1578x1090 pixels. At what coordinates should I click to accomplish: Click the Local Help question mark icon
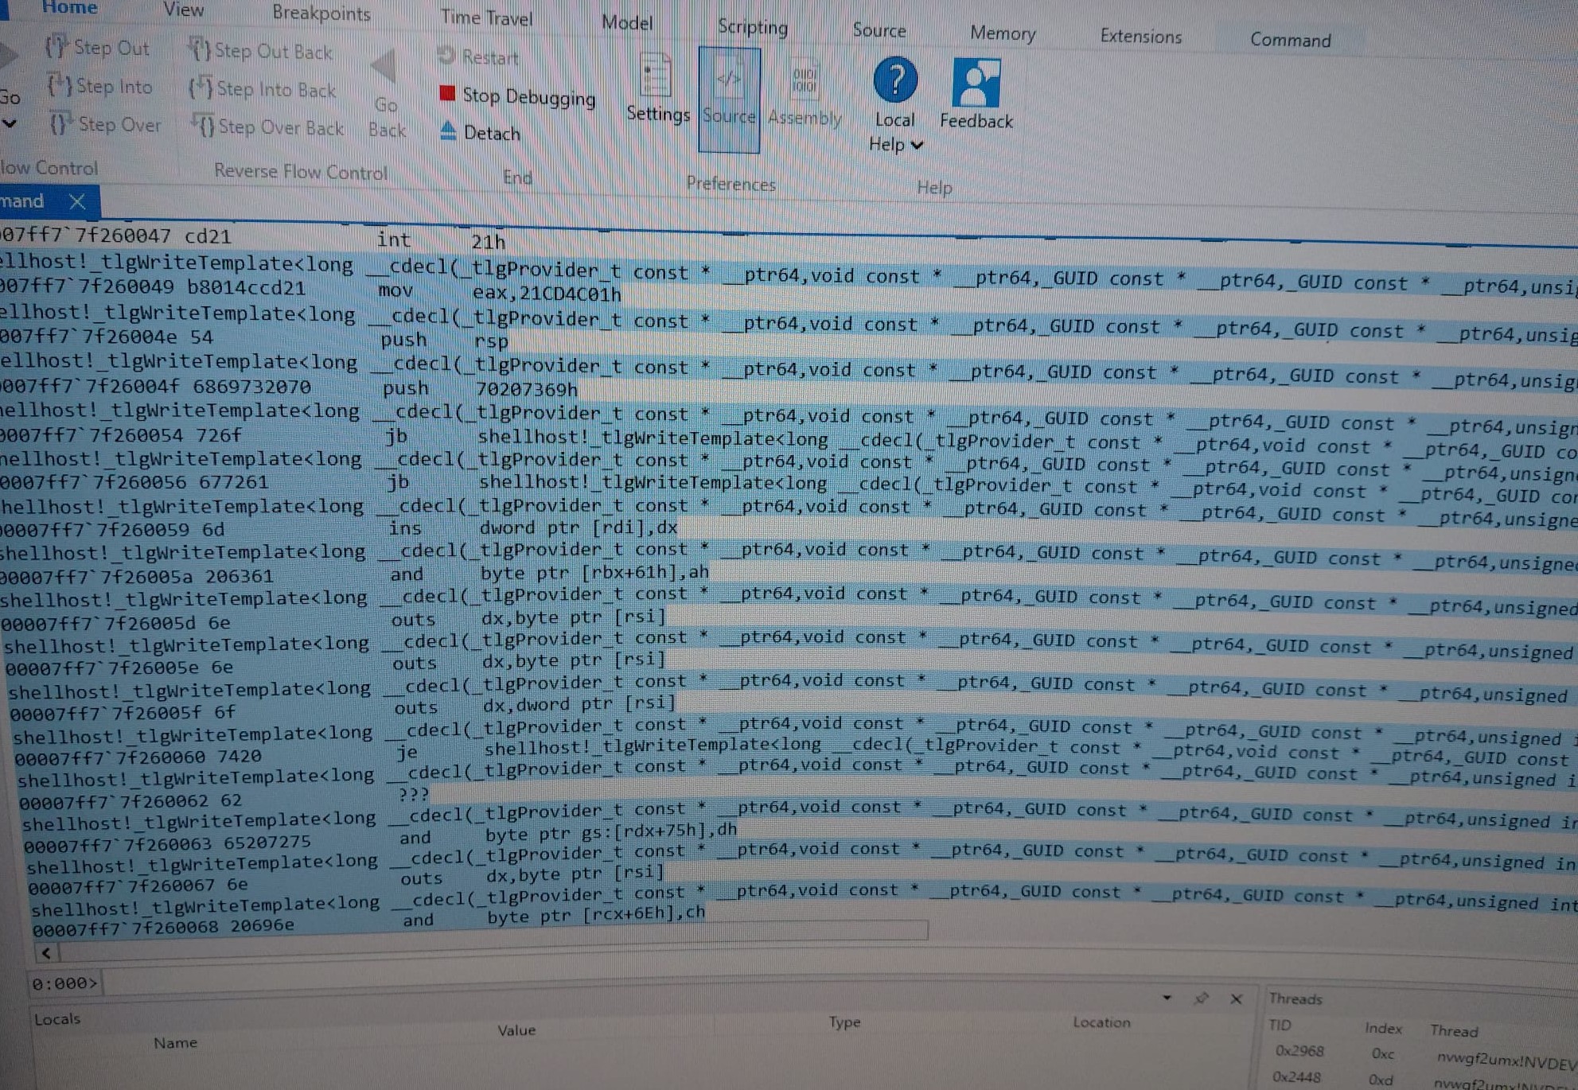coord(895,80)
